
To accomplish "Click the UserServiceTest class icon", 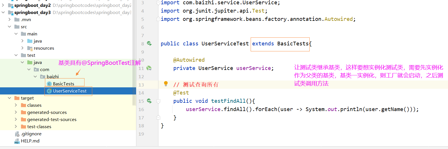I will [x=49, y=91].
